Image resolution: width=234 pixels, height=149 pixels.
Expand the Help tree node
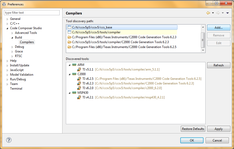click(x=7, y=61)
